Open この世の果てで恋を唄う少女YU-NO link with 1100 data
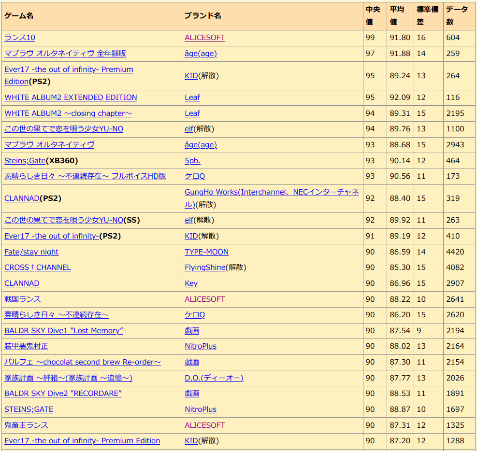Viewport: 477px width, 451px height. pyautogui.click(x=64, y=129)
